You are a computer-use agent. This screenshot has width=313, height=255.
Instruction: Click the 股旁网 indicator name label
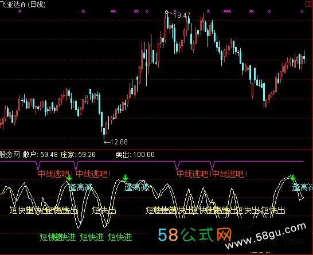(x=10, y=155)
